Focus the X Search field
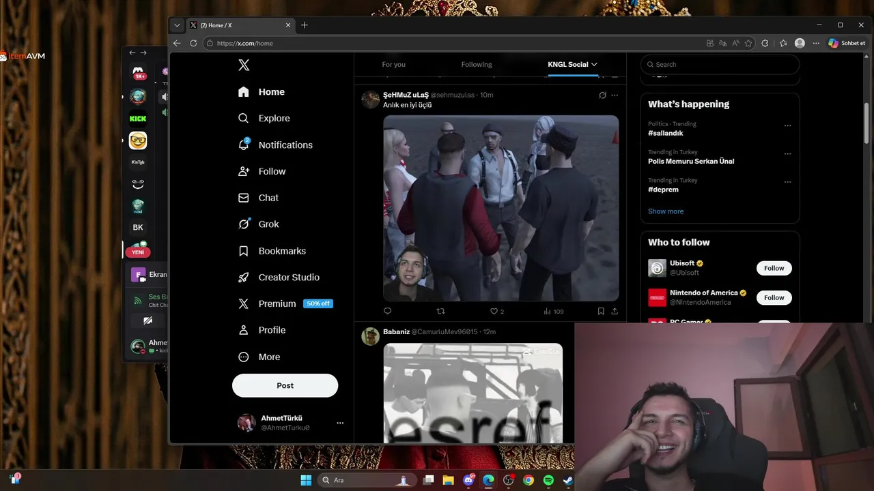874x491 pixels. [720, 64]
